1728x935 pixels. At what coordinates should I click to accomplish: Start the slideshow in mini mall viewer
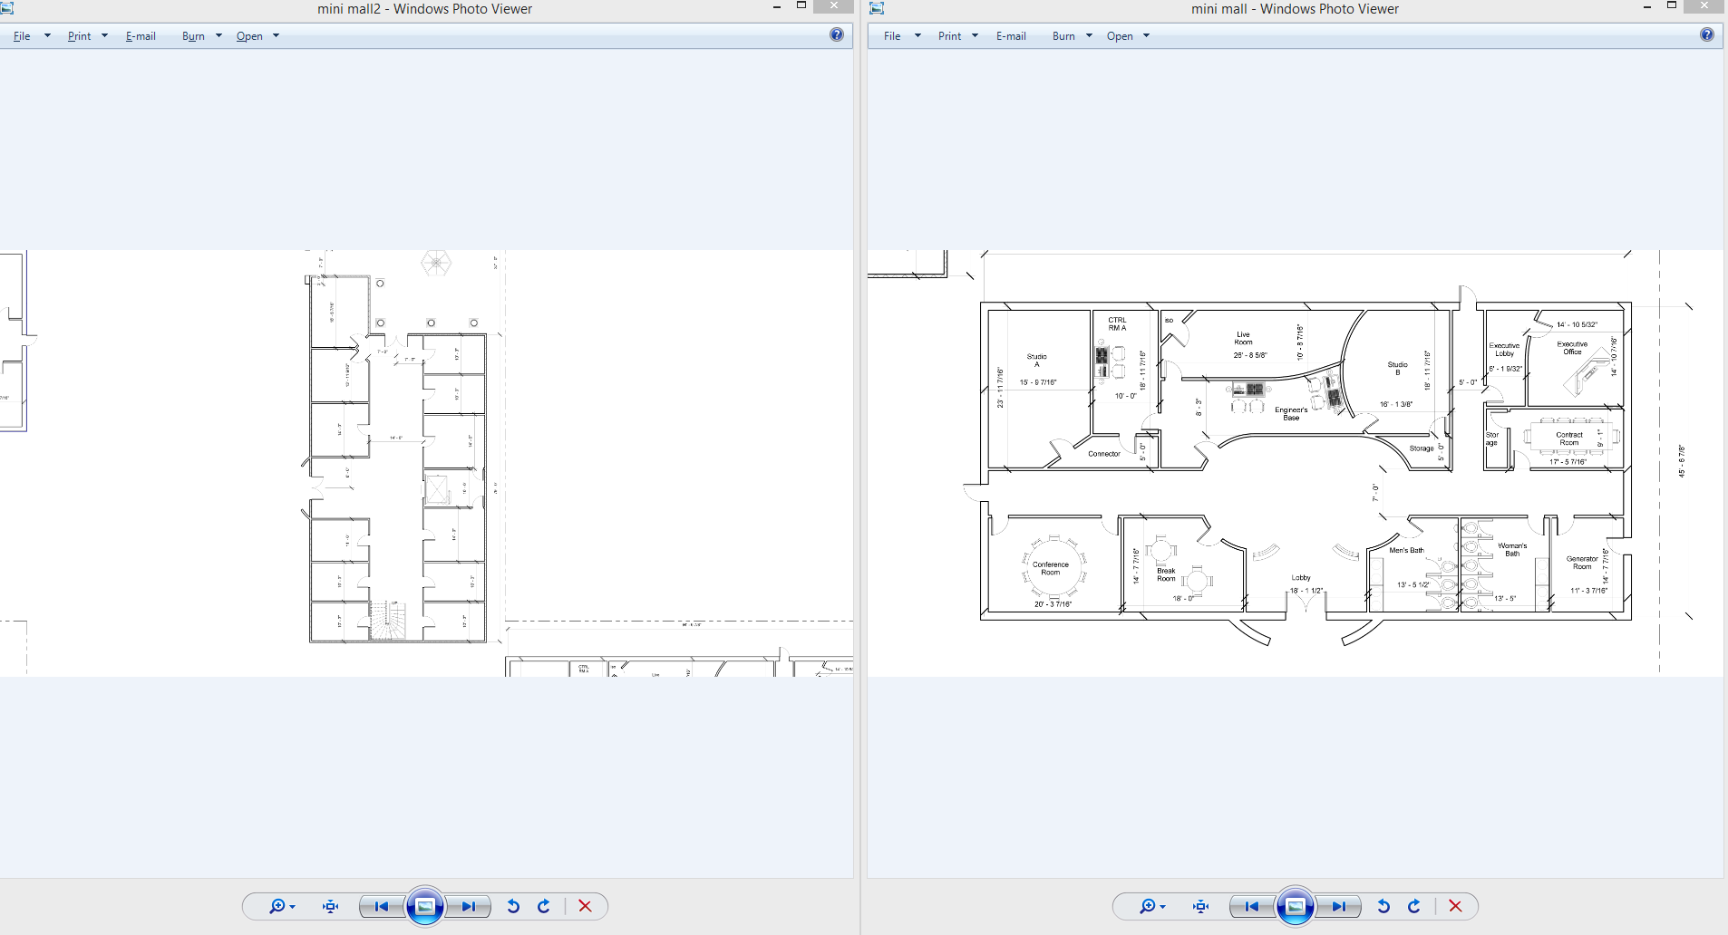coord(1296,906)
